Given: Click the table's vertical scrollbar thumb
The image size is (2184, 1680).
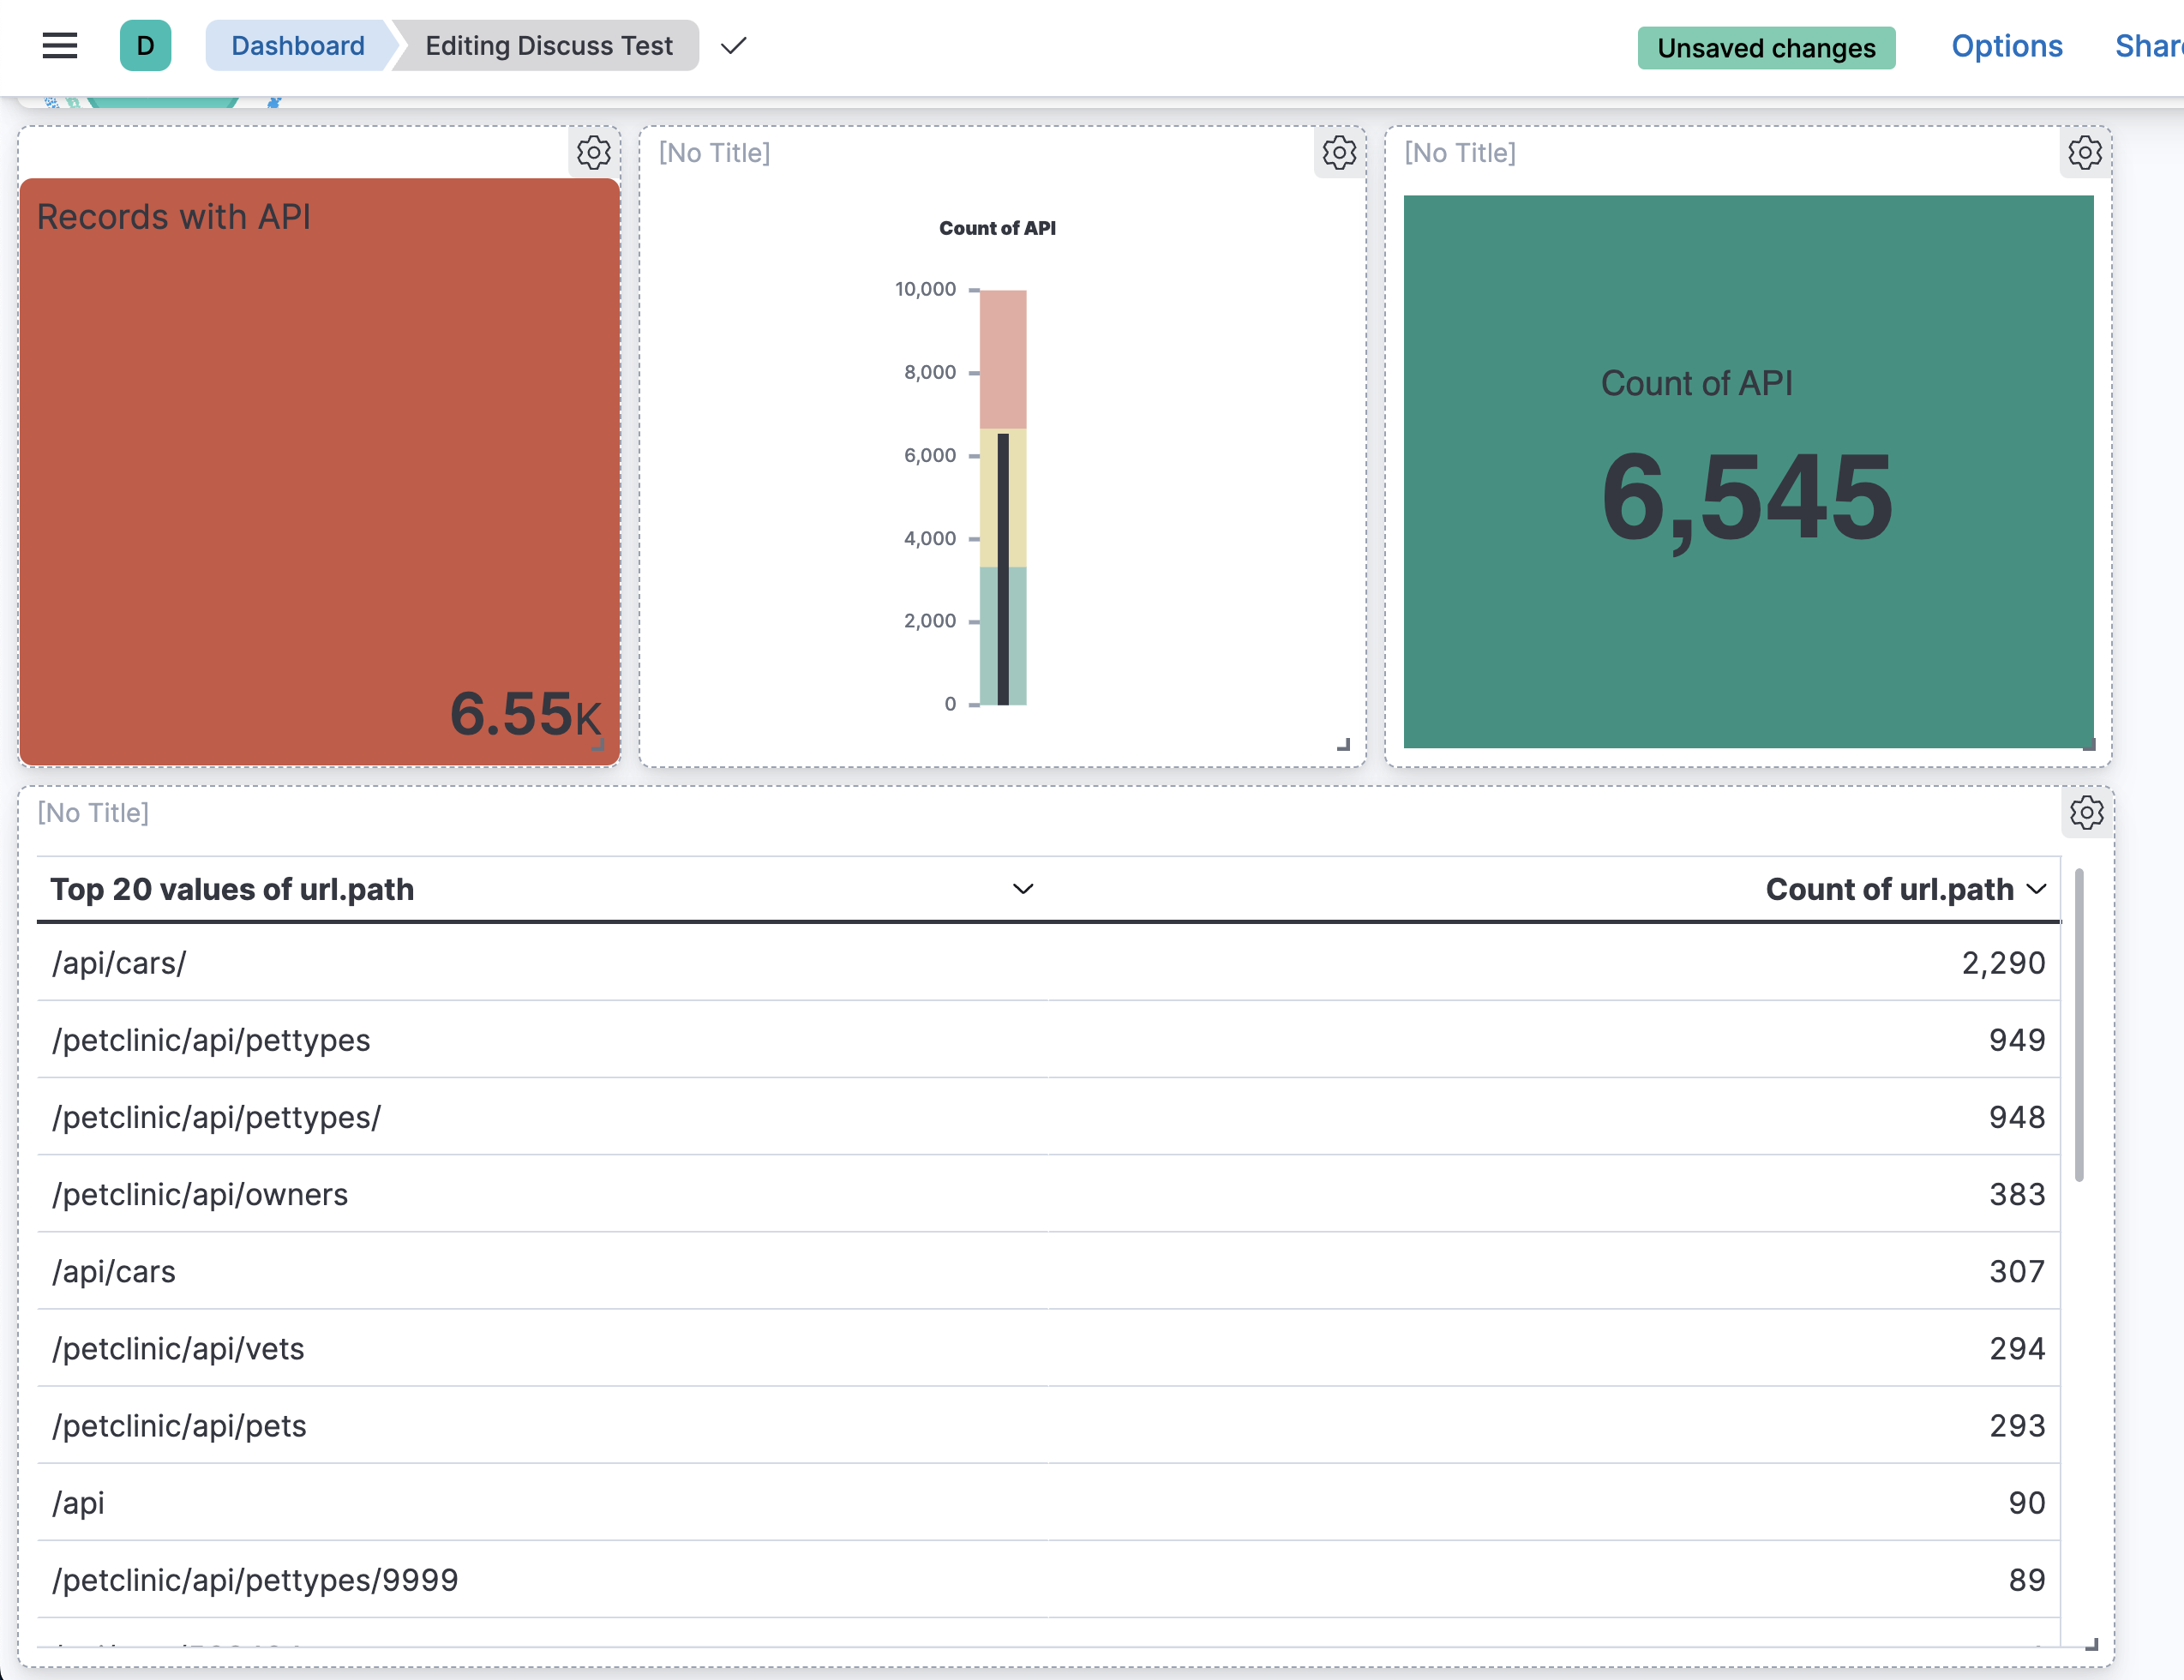Looking at the screenshot, I should [x=2079, y=1025].
